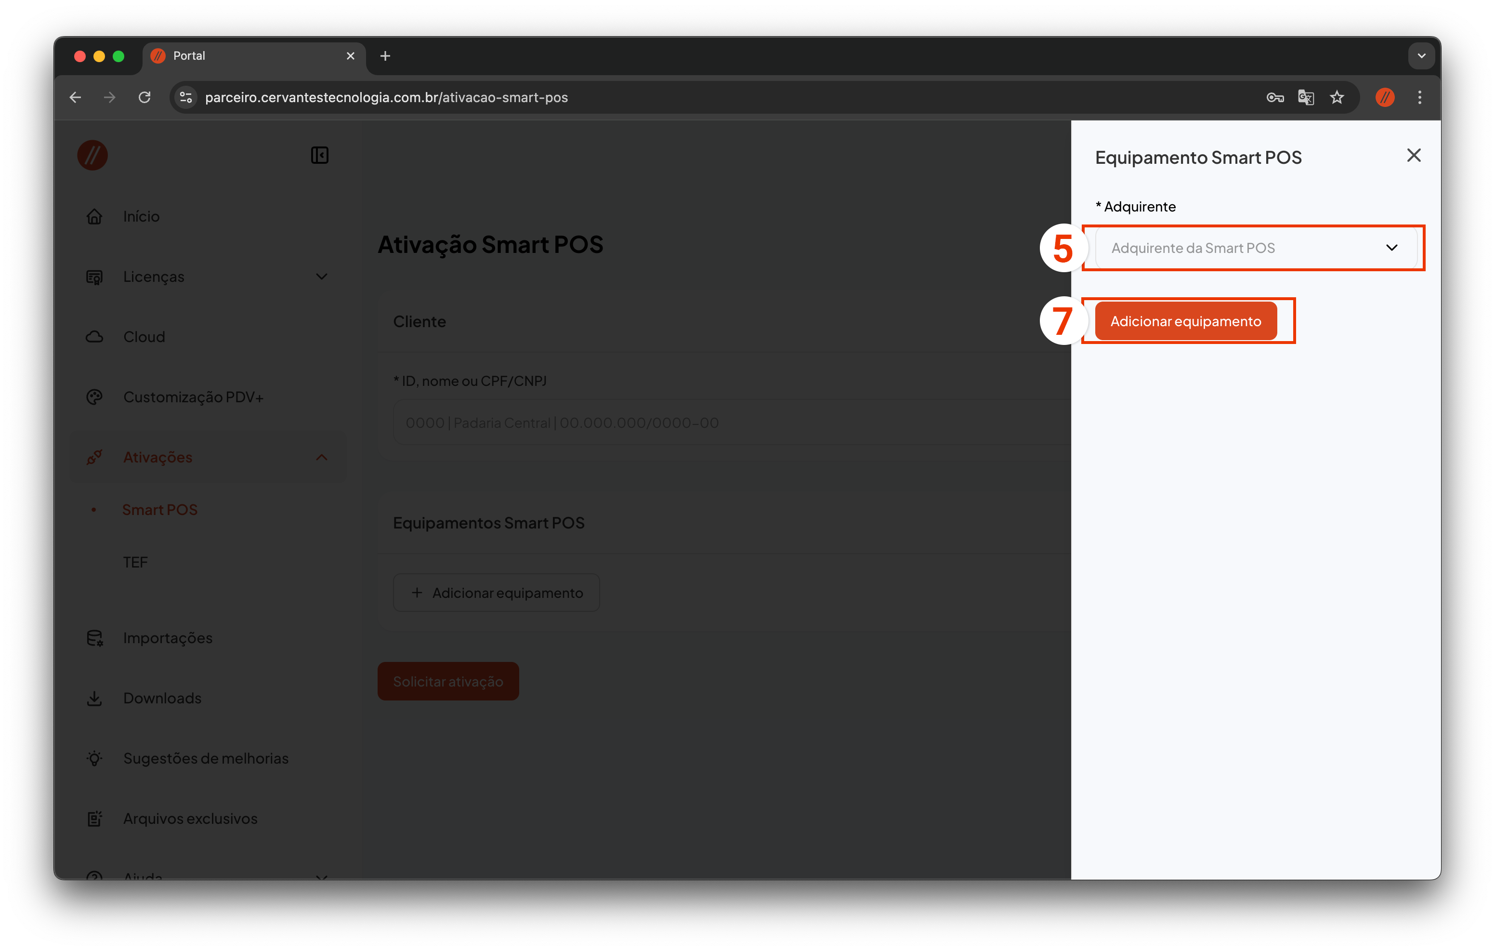Click the Ativações plug icon

94,457
